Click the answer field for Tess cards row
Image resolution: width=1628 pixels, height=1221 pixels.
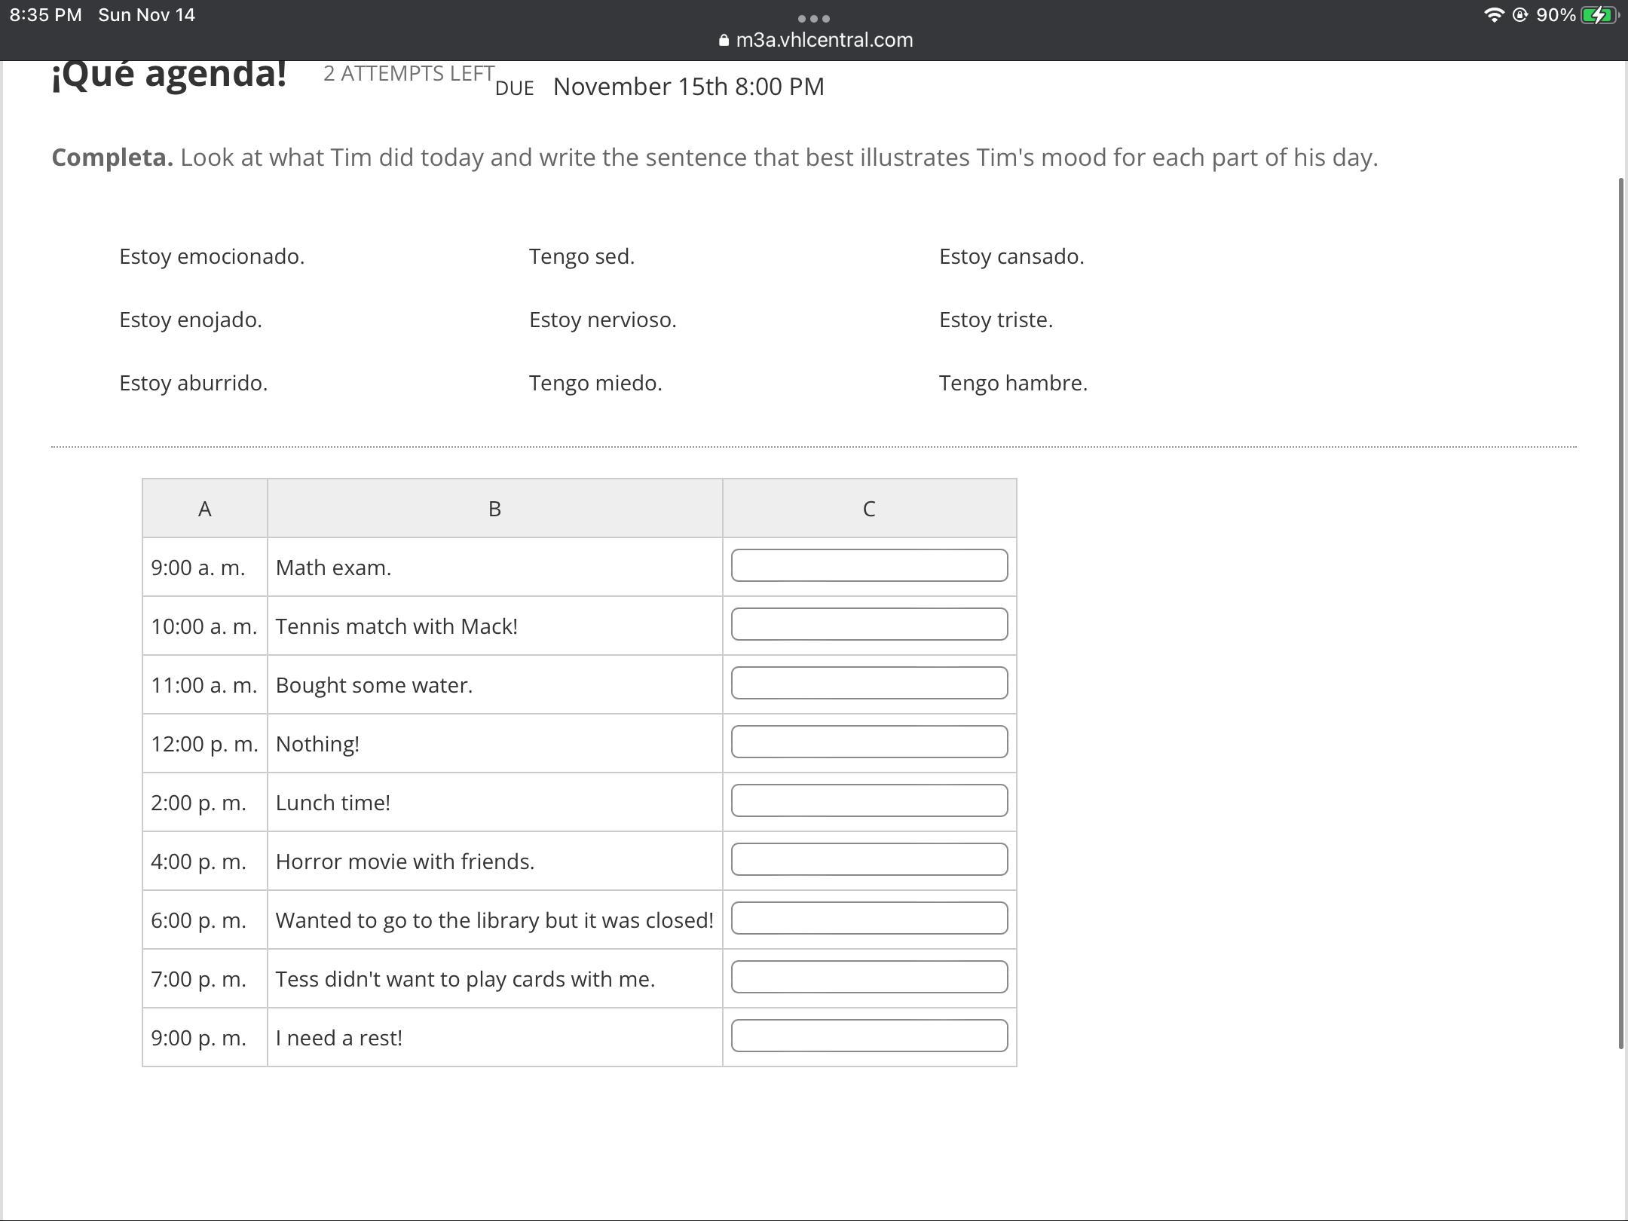(868, 977)
